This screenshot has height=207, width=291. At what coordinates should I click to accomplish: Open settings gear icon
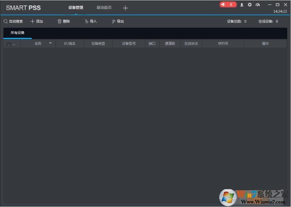[x=250, y=5]
